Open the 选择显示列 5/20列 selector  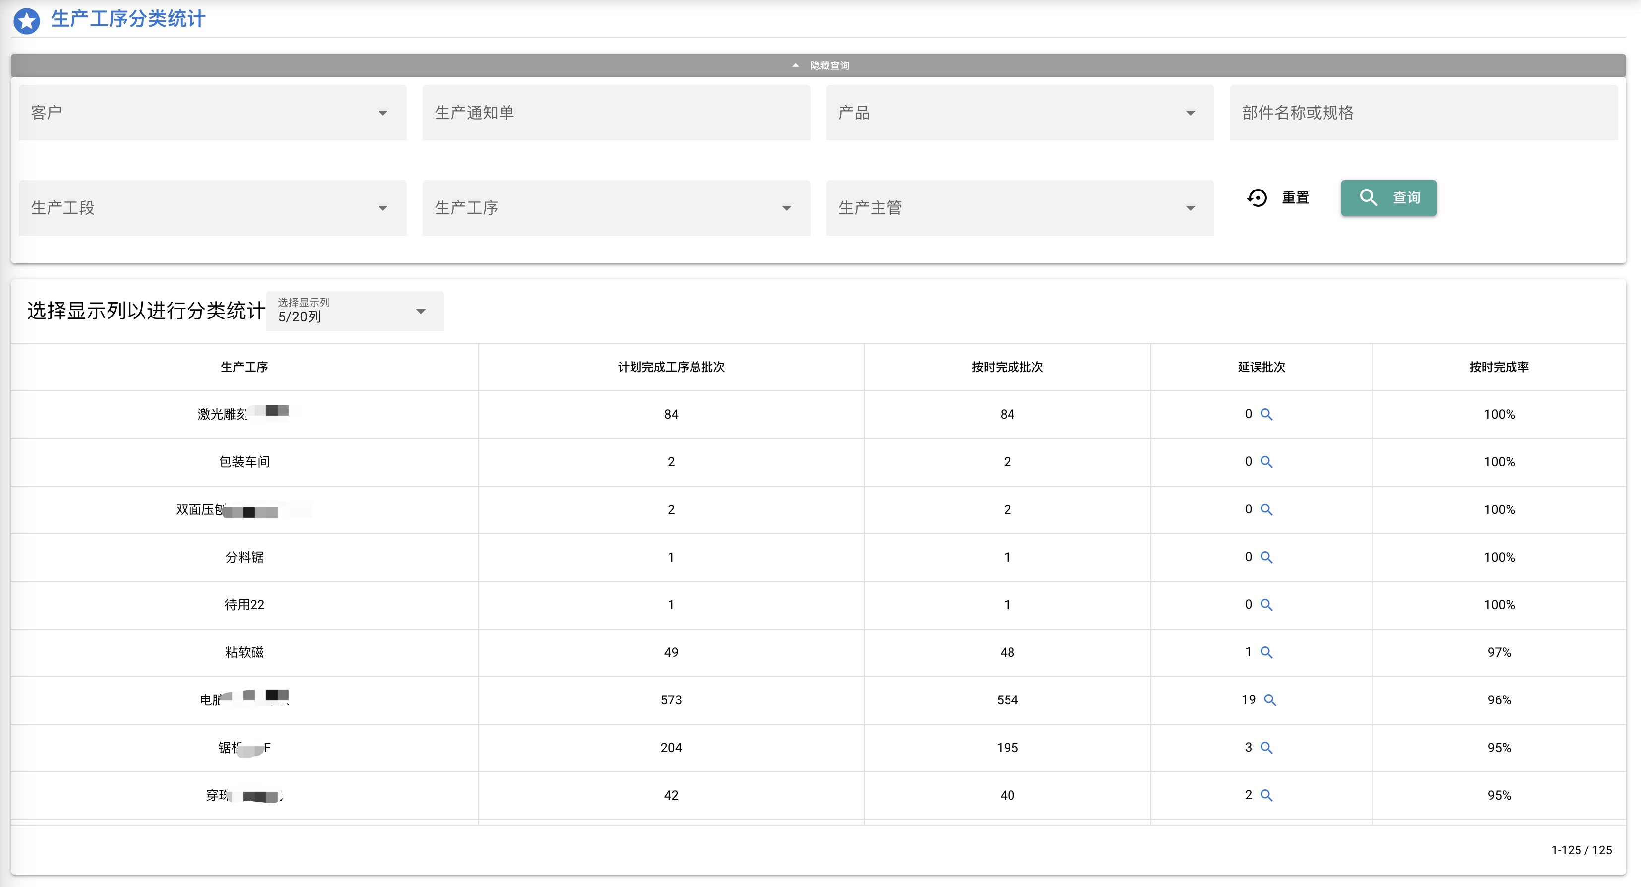(x=355, y=311)
